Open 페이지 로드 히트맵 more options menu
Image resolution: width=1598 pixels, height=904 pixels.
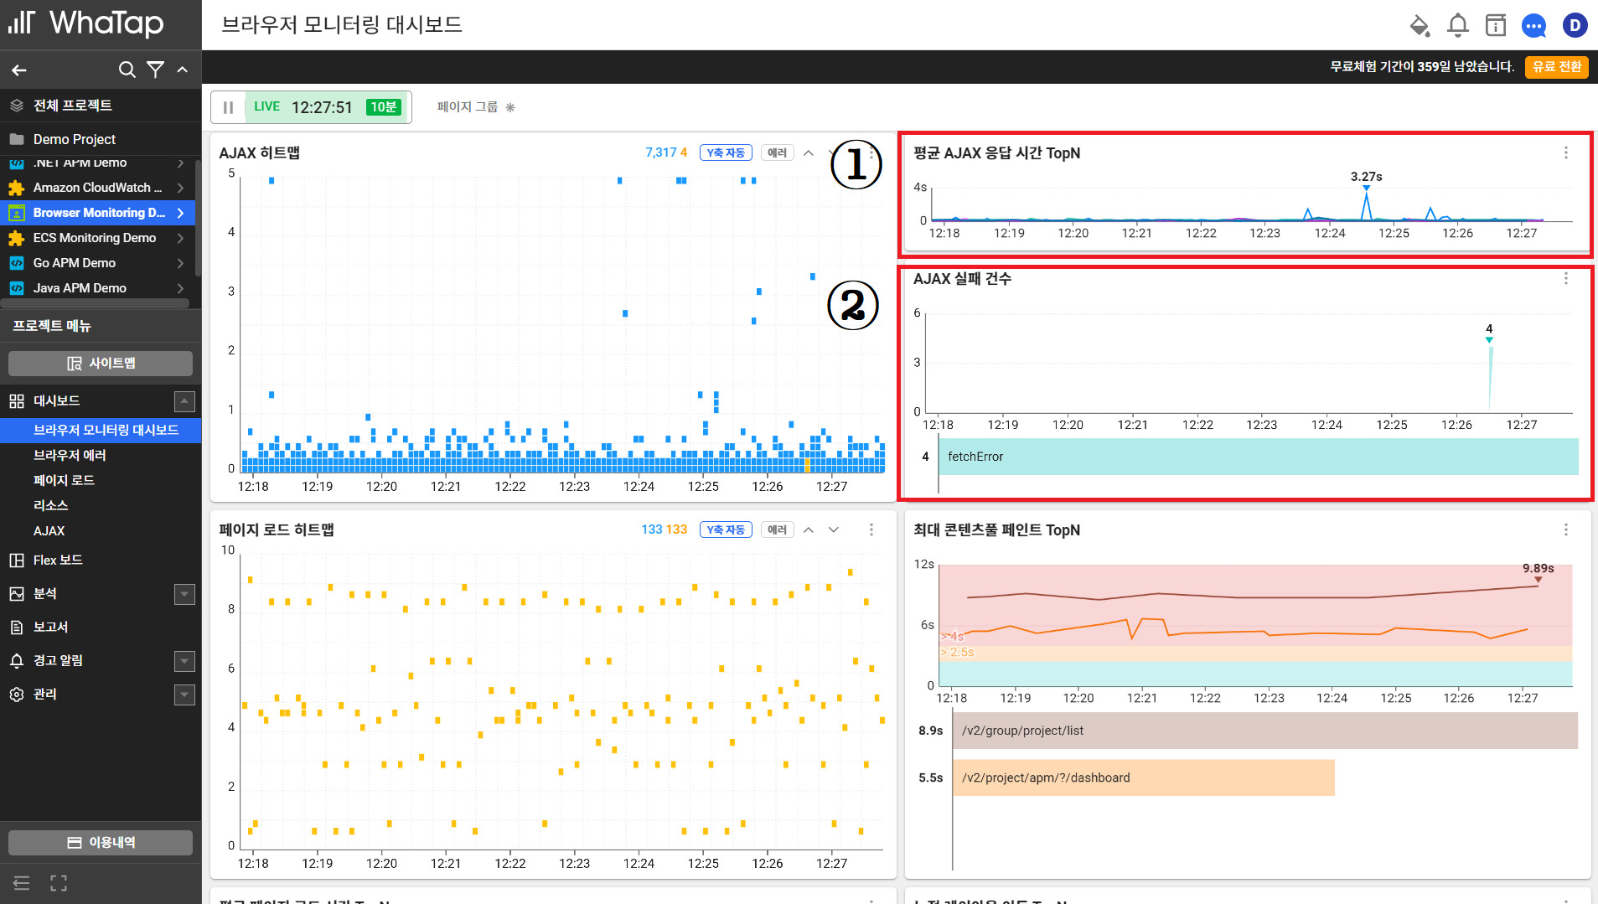click(x=871, y=529)
